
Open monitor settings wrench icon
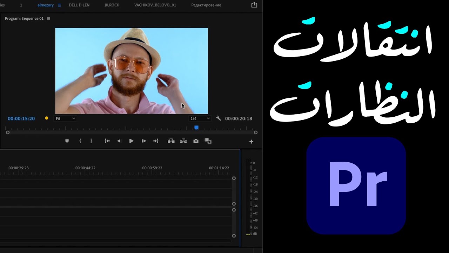point(219,118)
